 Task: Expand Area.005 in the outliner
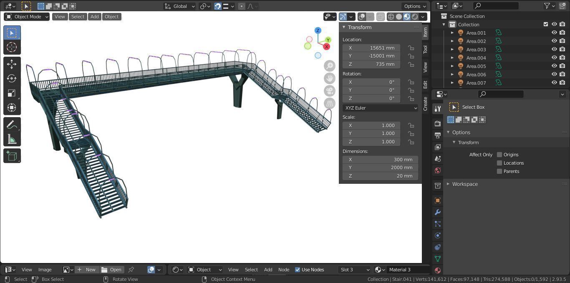[452, 66]
